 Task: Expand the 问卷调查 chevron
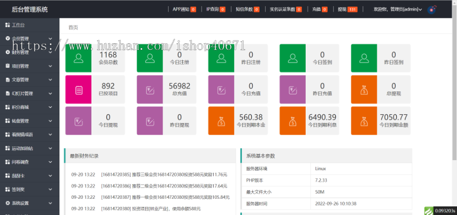(50, 162)
